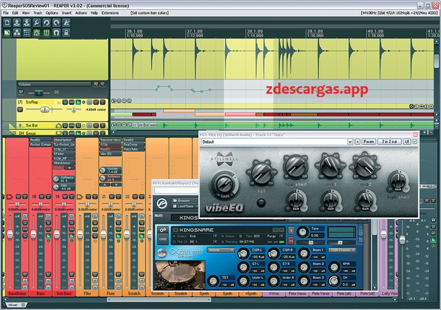Click the UI button in Vibe EQ
441x310 pixels.
pyautogui.click(x=407, y=142)
